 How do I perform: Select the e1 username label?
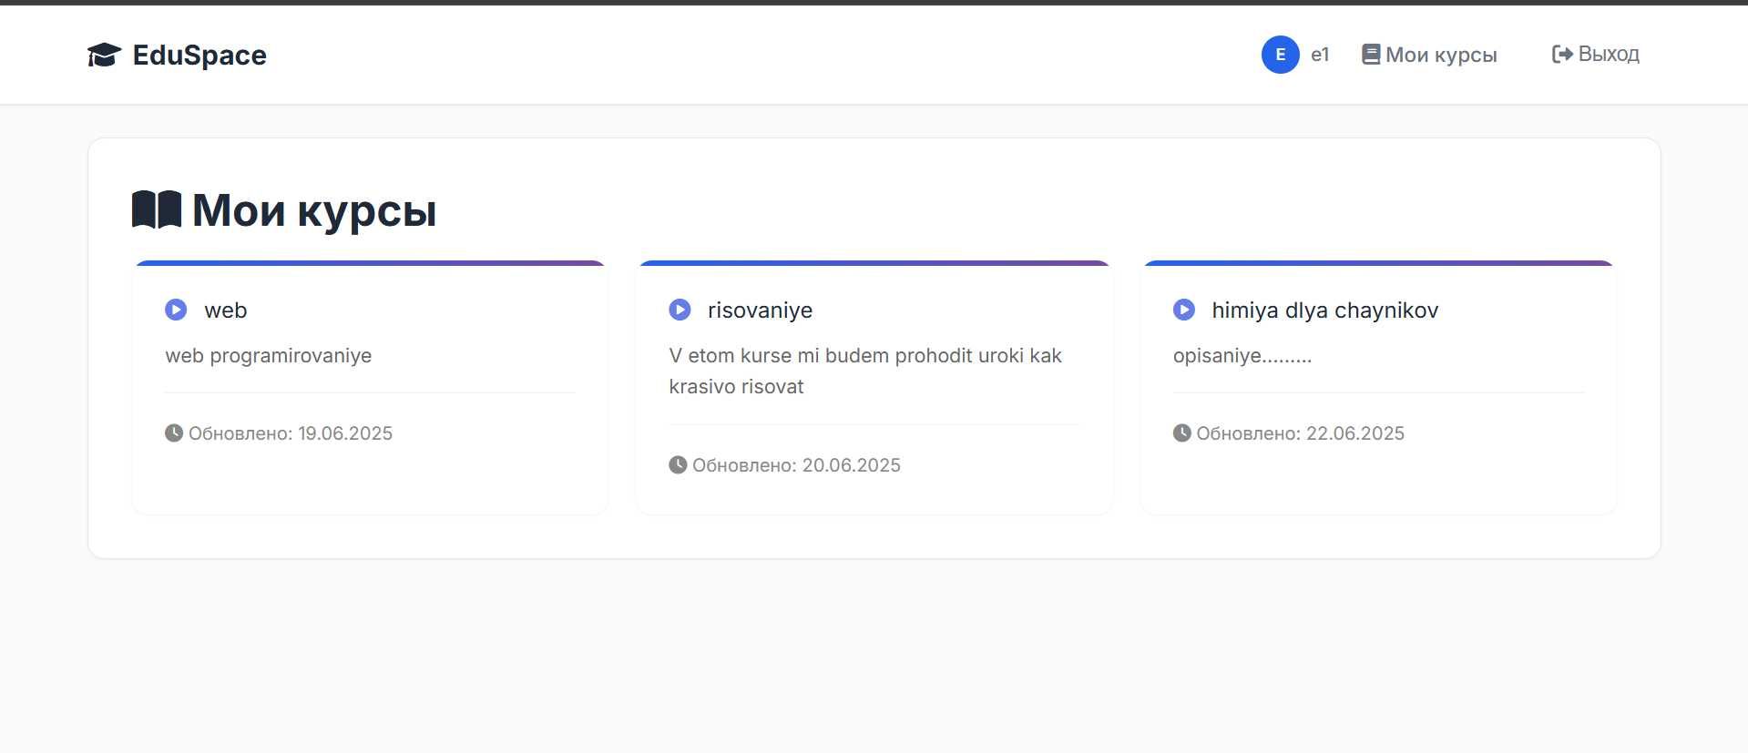[x=1320, y=55]
